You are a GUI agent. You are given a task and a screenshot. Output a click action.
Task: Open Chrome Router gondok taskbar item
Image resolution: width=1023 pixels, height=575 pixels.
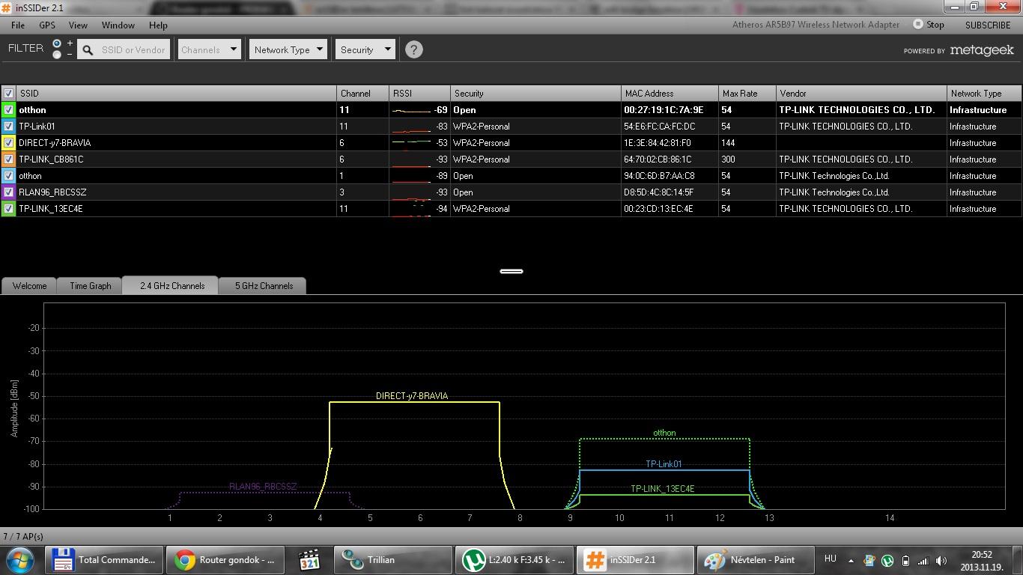pos(224,560)
